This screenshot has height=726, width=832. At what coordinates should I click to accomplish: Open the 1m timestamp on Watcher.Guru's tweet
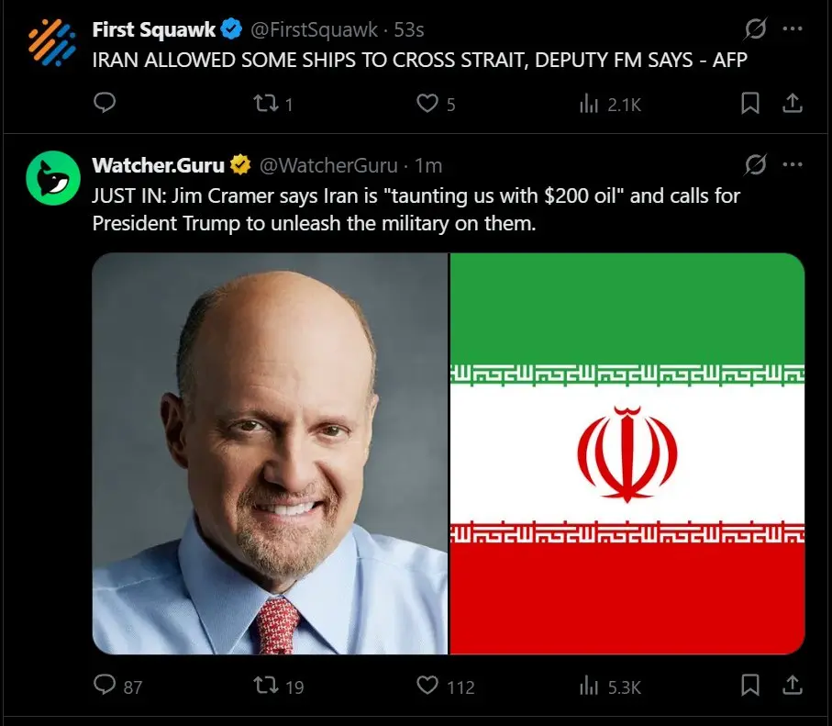[430, 166]
